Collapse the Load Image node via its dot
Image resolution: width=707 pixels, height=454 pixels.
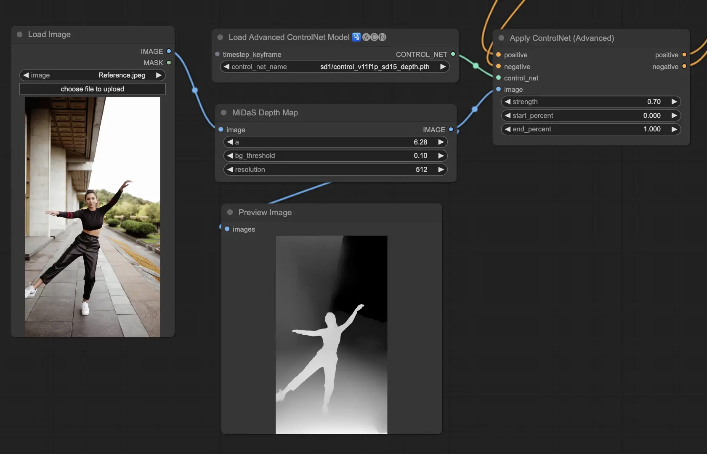(x=19, y=35)
